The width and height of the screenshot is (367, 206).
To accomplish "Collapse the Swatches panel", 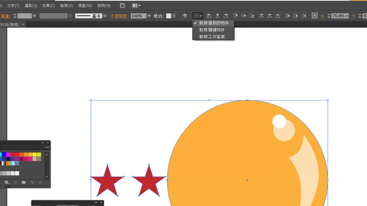I will pyautogui.click(x=43, y=143).
